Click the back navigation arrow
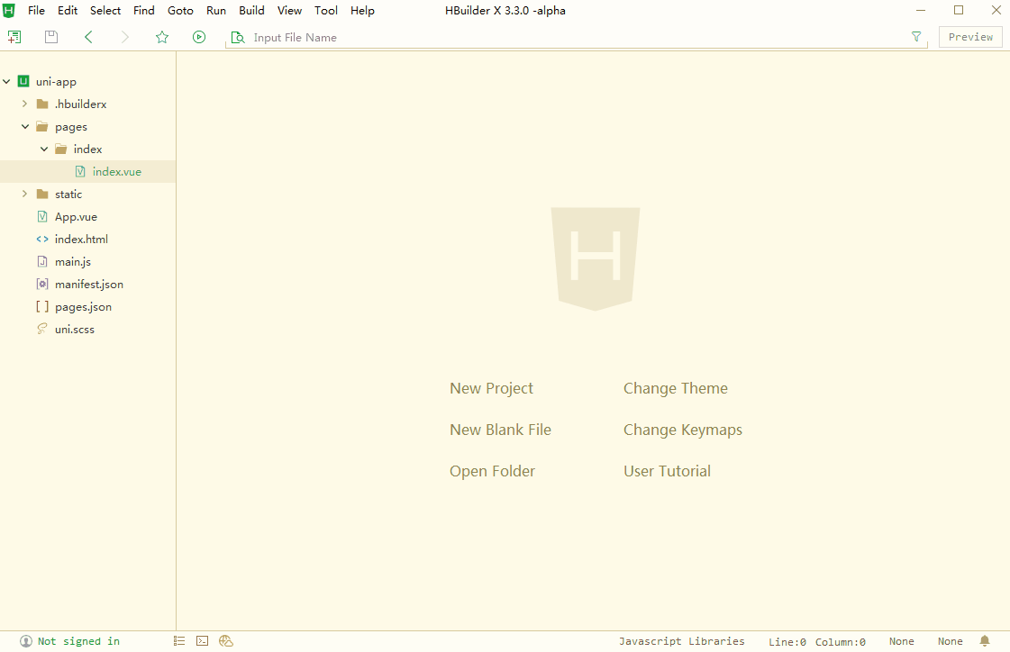This screenshot has height=652, width=1010. click(88, 37)
